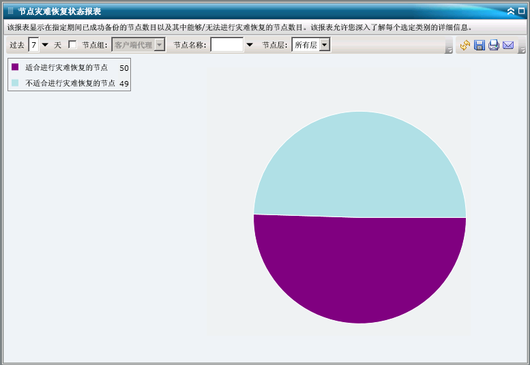
Task: Collapse the report panel with double-chevron icon
Action: coord(511,11)
